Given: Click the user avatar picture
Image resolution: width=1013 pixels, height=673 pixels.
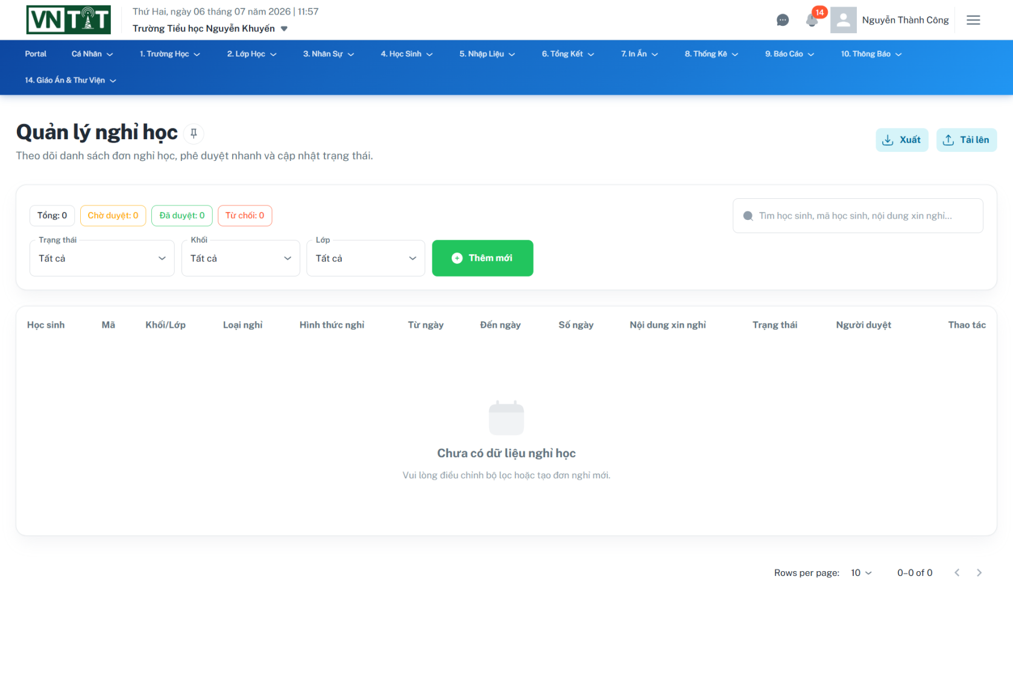Looking at the screenshot, I should click(844, 20).
